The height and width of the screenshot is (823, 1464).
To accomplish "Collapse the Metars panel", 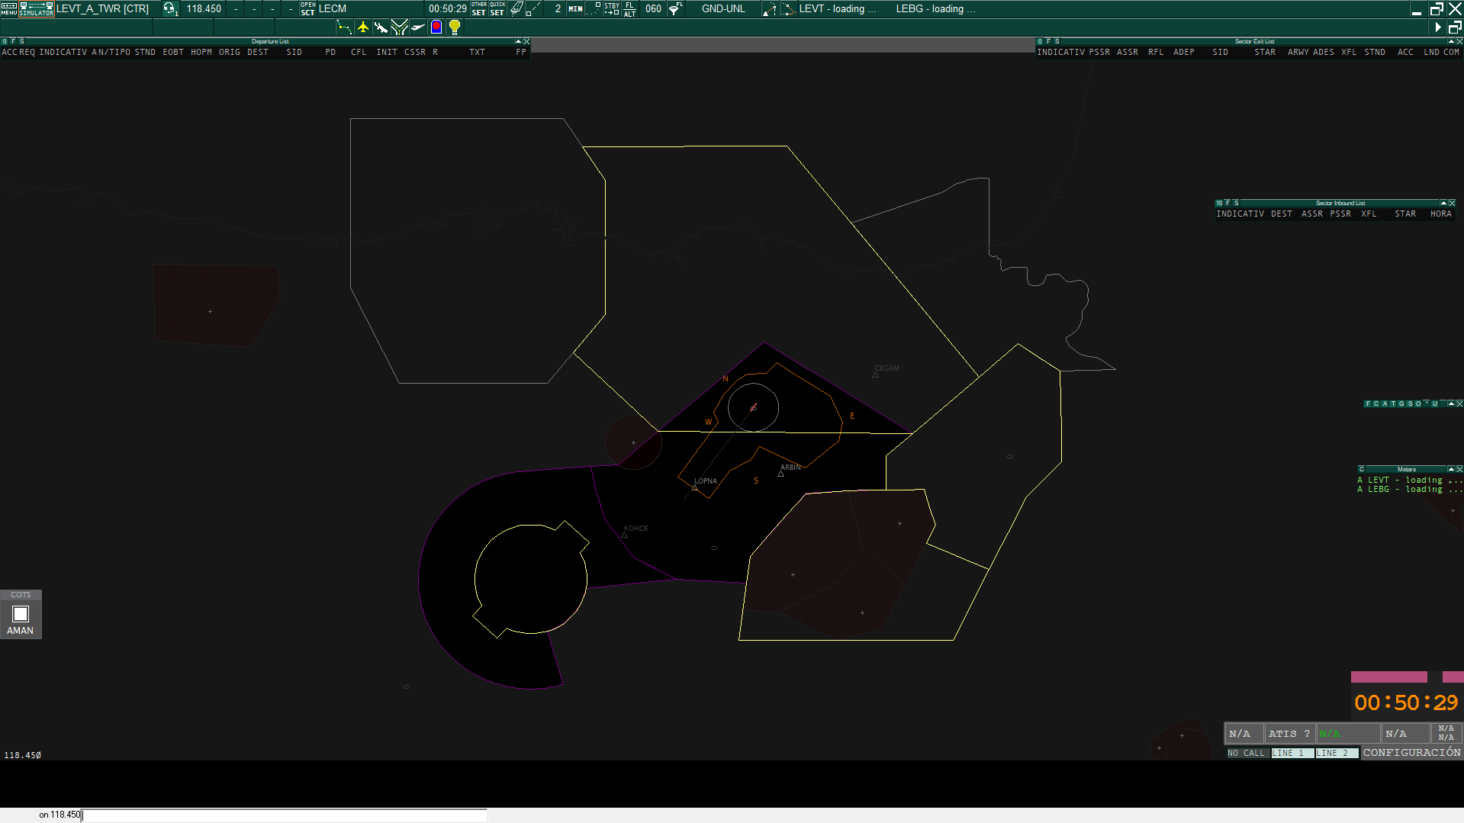I will pyautogui.click(x=1450, y=469).
